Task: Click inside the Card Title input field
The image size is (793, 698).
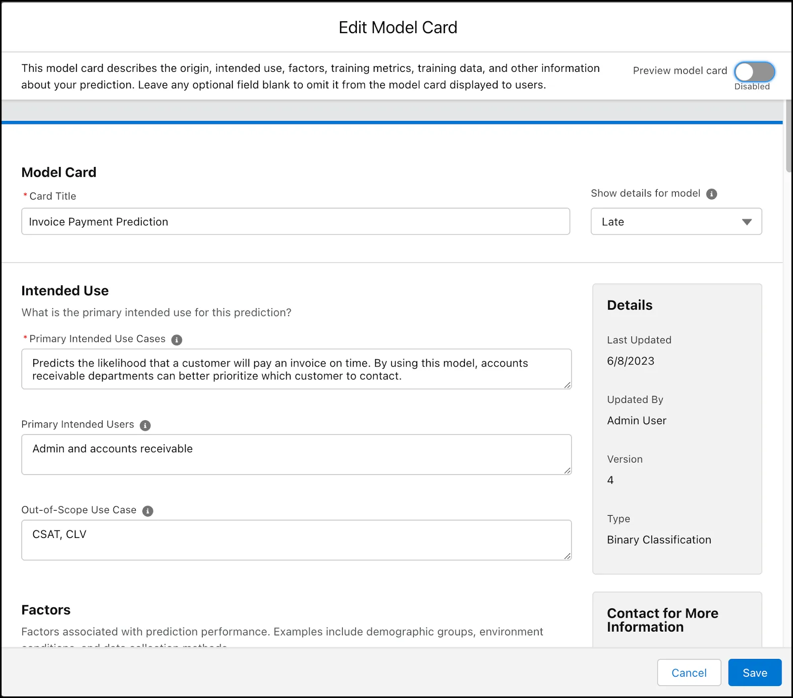Action: point(296,221)
